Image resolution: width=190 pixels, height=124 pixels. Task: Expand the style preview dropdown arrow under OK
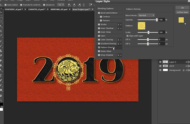(185, 24)
